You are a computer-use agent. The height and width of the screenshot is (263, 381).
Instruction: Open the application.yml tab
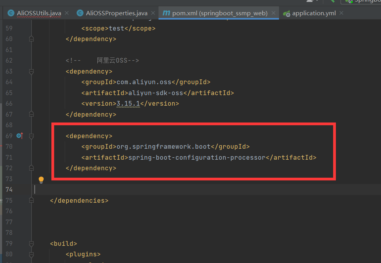(314, 13)
